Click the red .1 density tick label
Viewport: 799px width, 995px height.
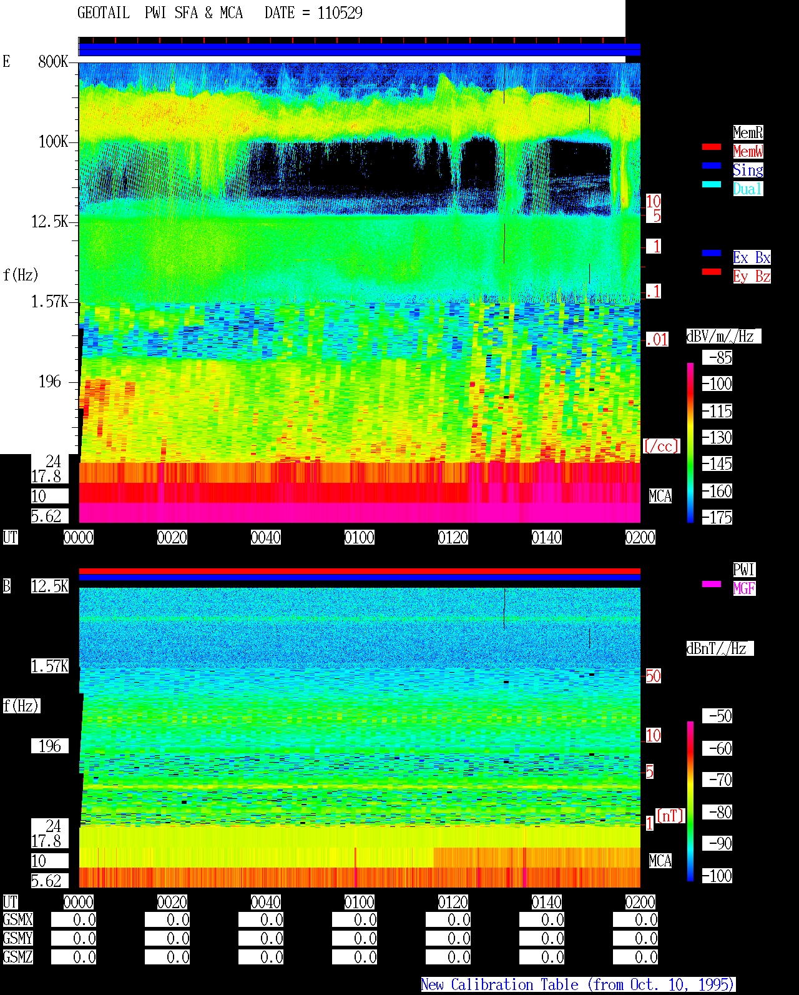click(x=653, y=291)
